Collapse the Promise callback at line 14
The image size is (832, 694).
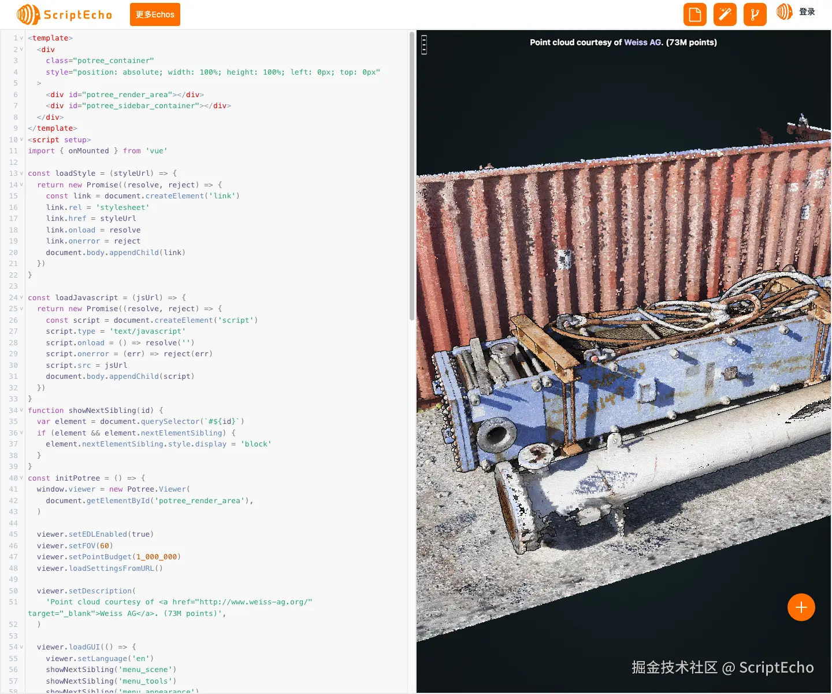point(22,185)
